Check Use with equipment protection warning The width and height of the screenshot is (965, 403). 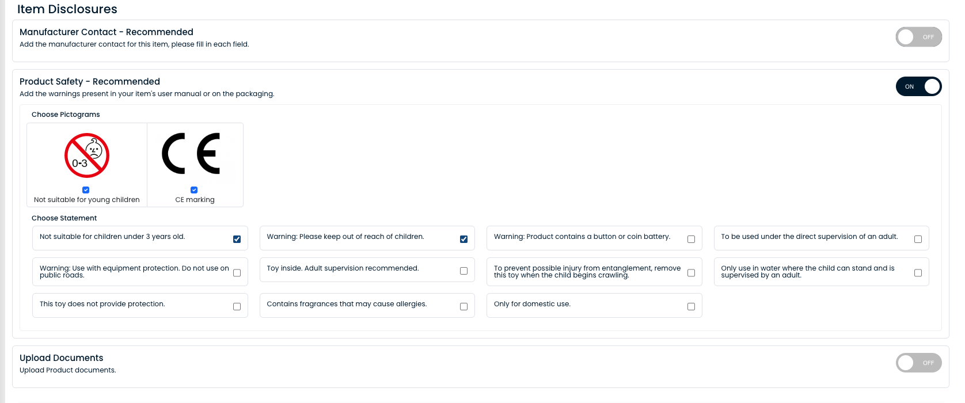[x=237, y=273]
